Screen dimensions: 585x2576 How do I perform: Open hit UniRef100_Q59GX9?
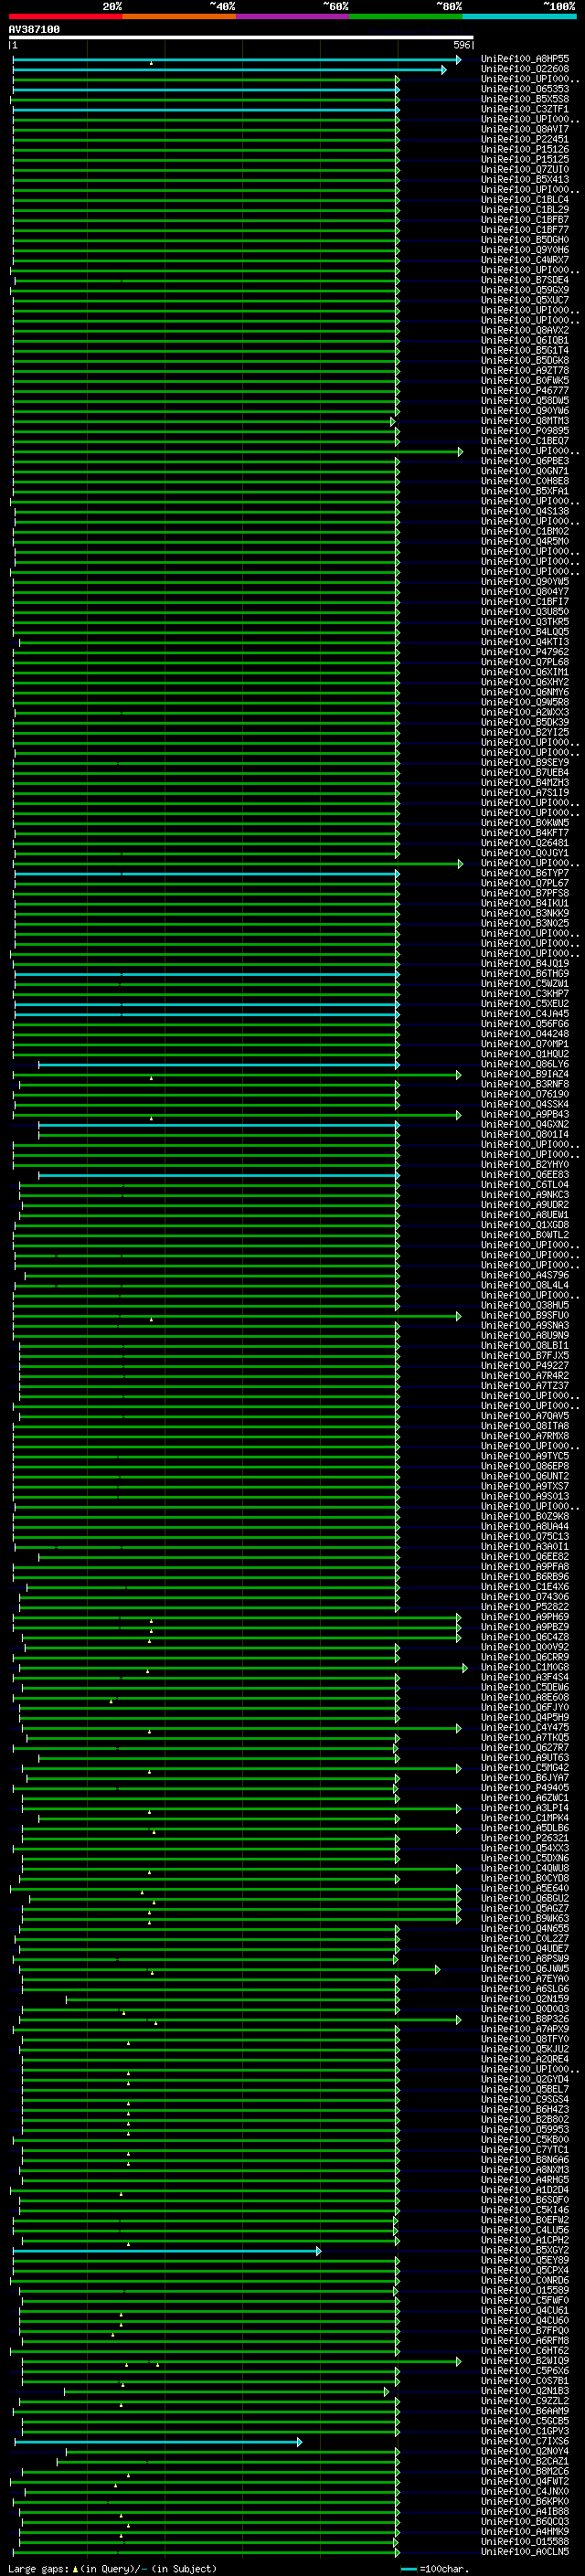coord(525,291)
